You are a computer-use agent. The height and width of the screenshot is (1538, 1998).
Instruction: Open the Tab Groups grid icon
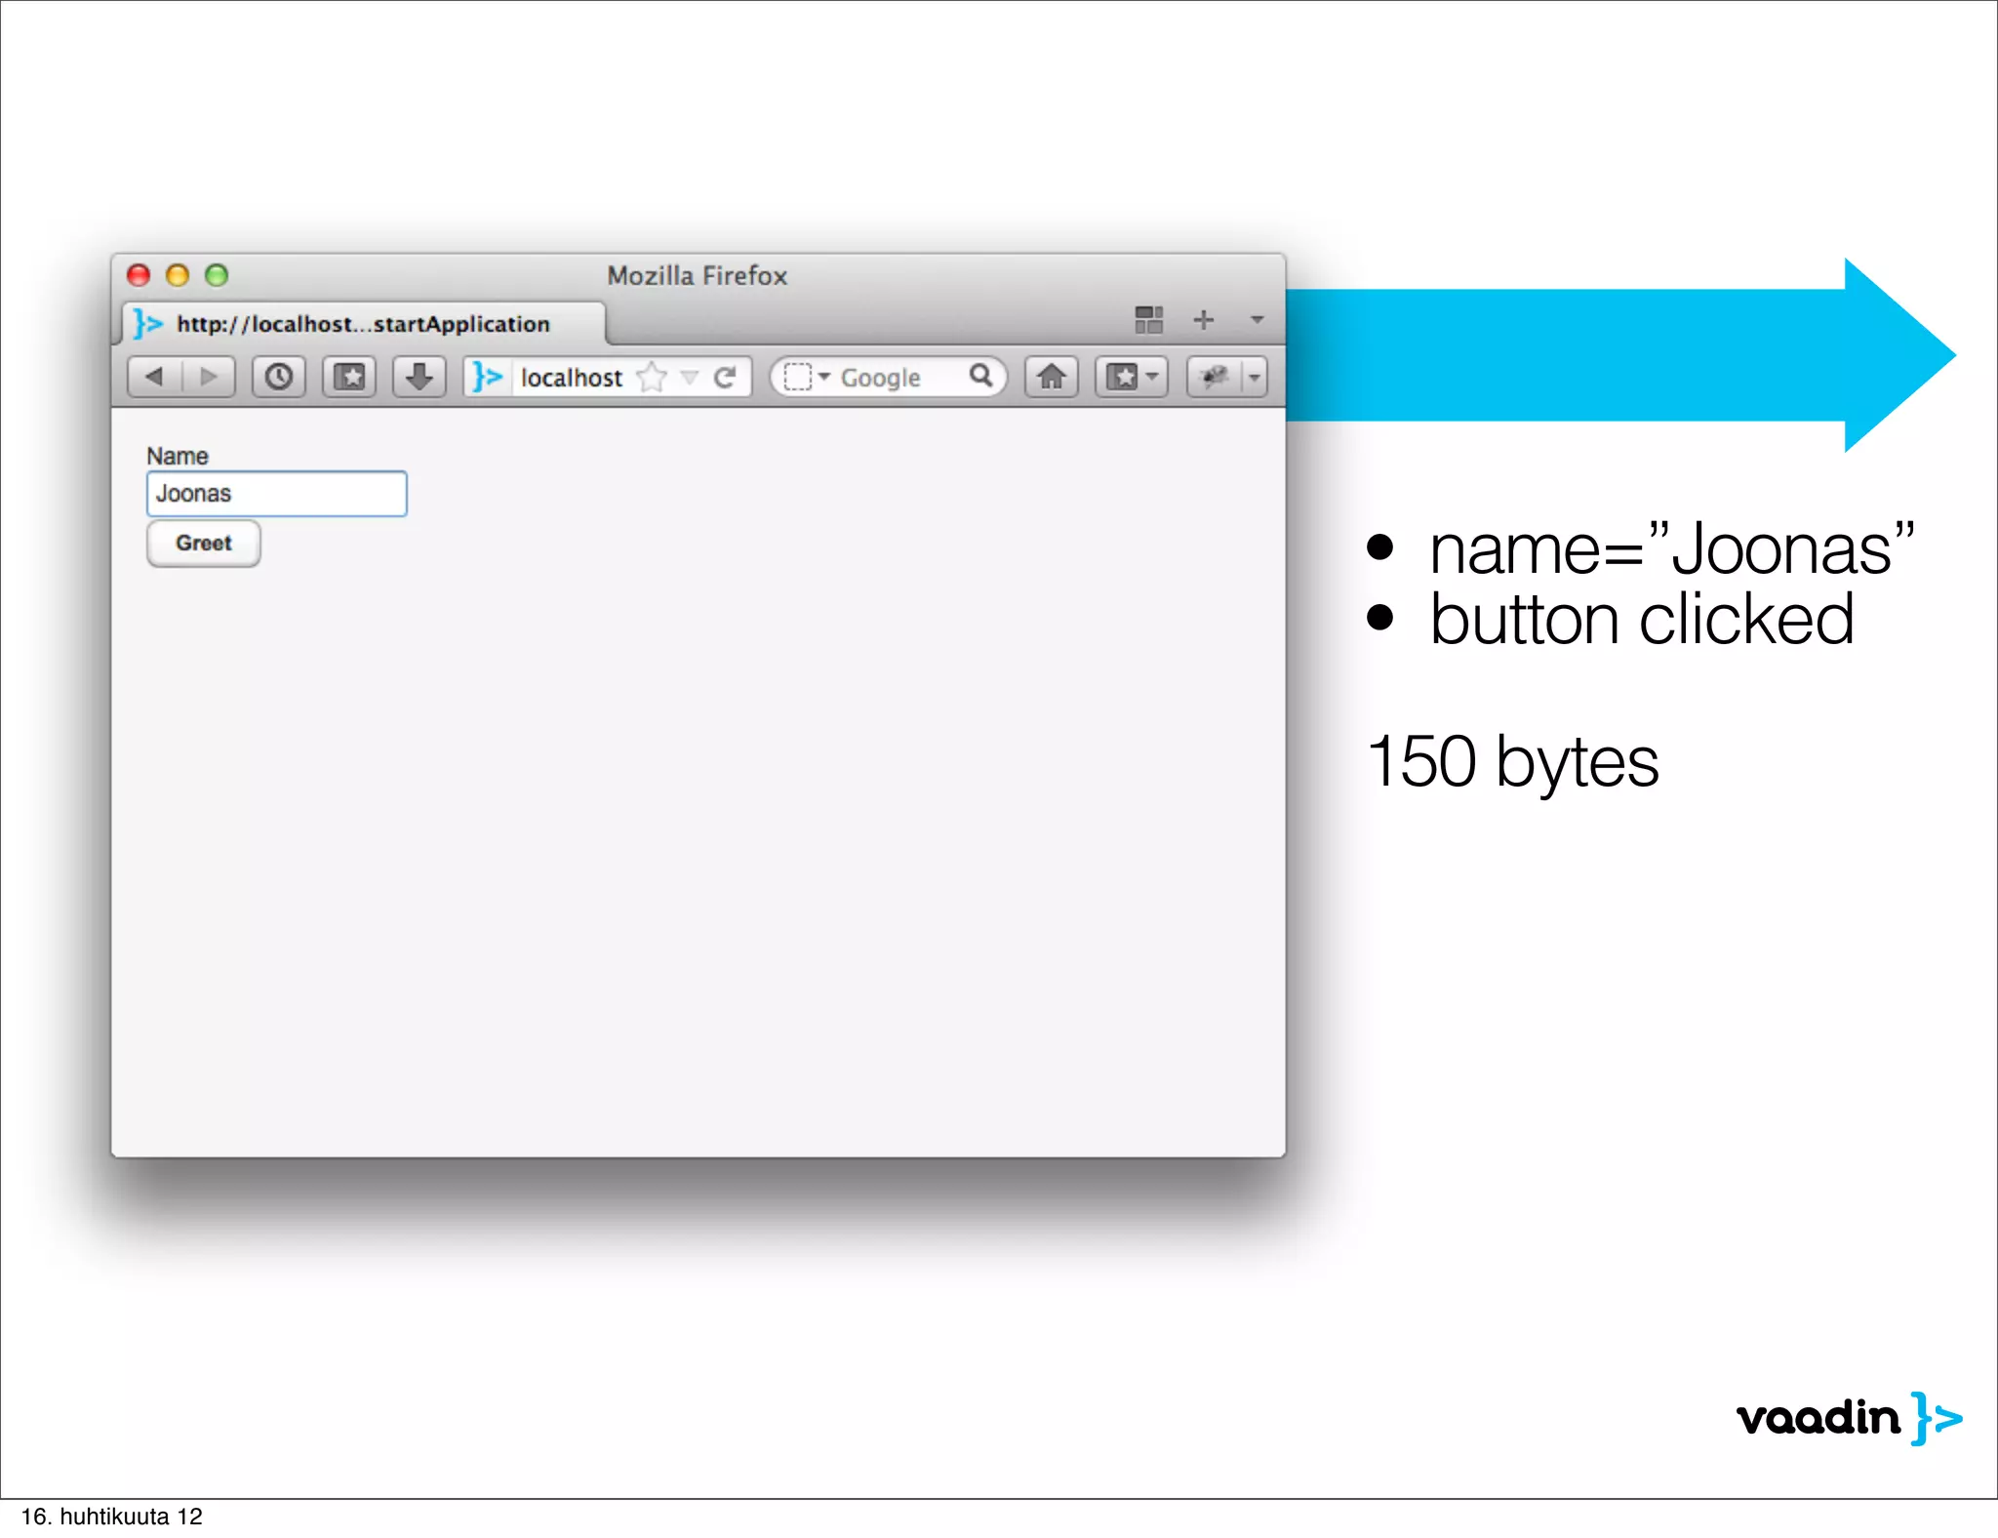(1148, 320)
